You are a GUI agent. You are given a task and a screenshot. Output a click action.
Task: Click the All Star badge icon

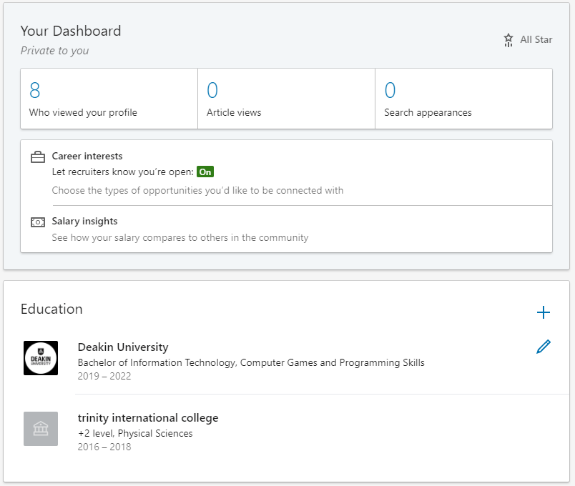tap(508, 40)
